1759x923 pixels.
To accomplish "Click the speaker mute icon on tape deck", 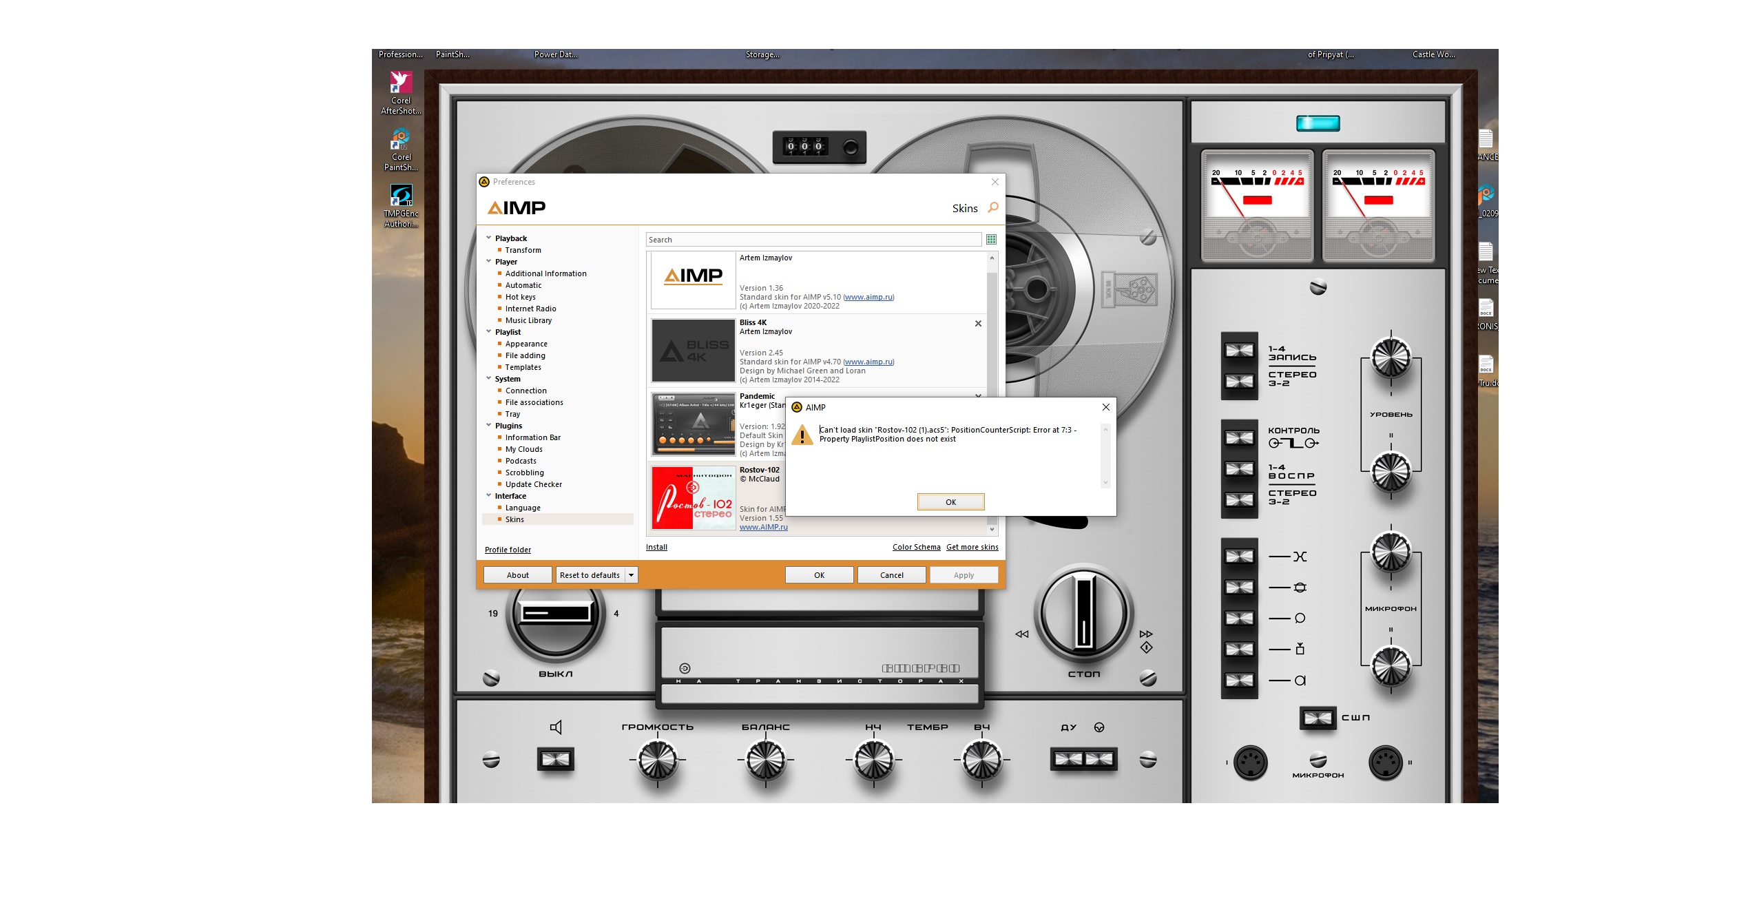I will coord(556,727).
